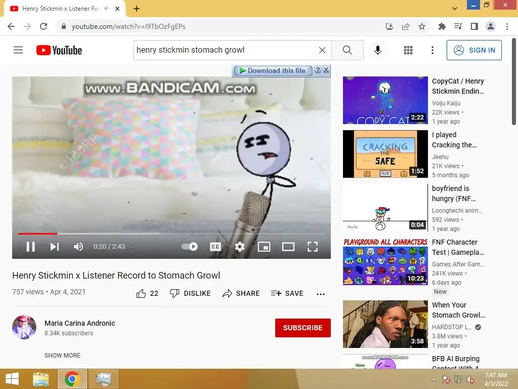Show hidden system tray icons
The image size is (518, 389).
point(434,379)
